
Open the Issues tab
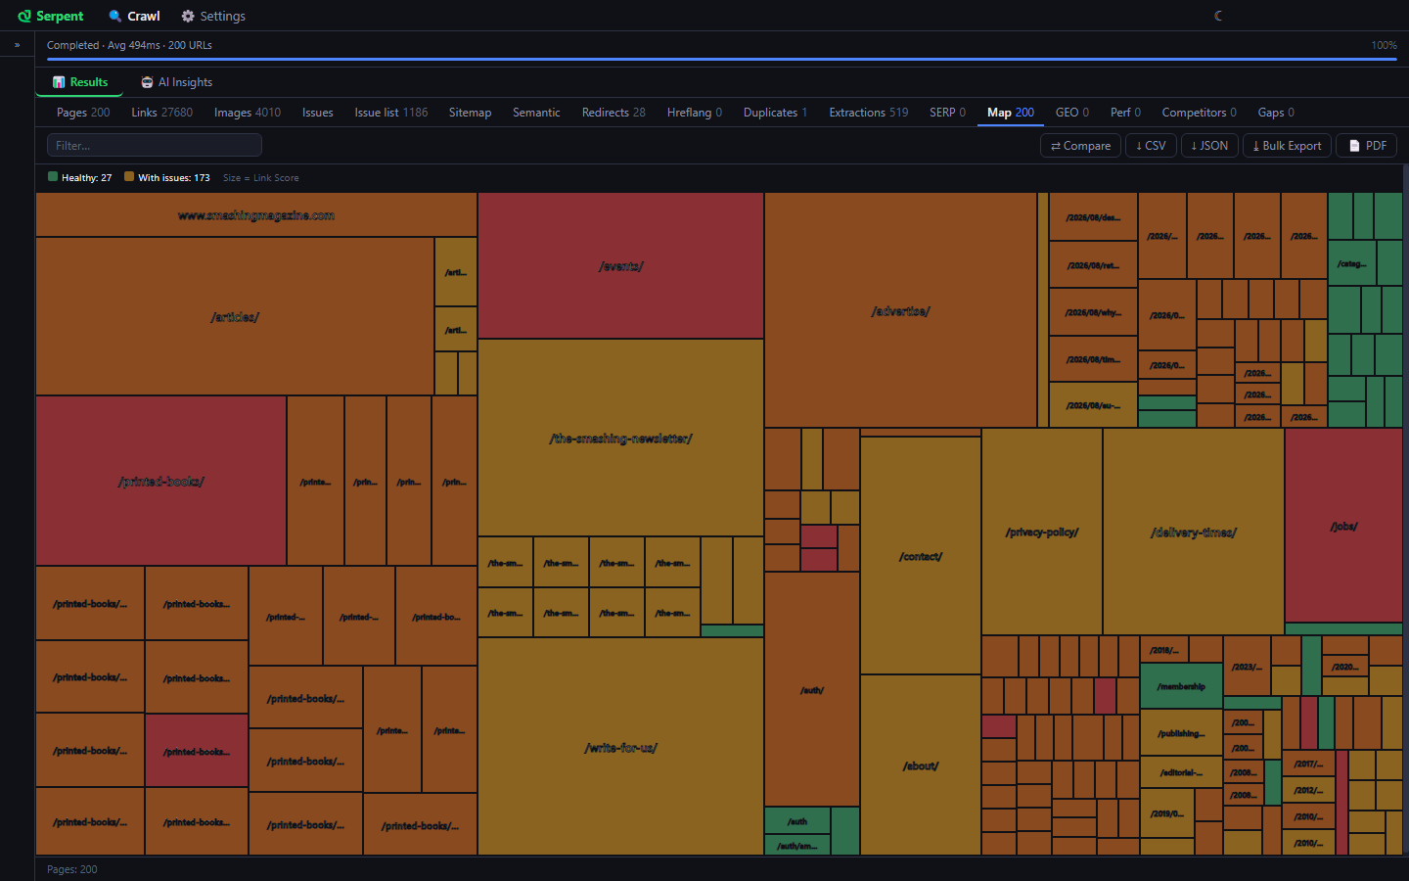pos(318,113)
